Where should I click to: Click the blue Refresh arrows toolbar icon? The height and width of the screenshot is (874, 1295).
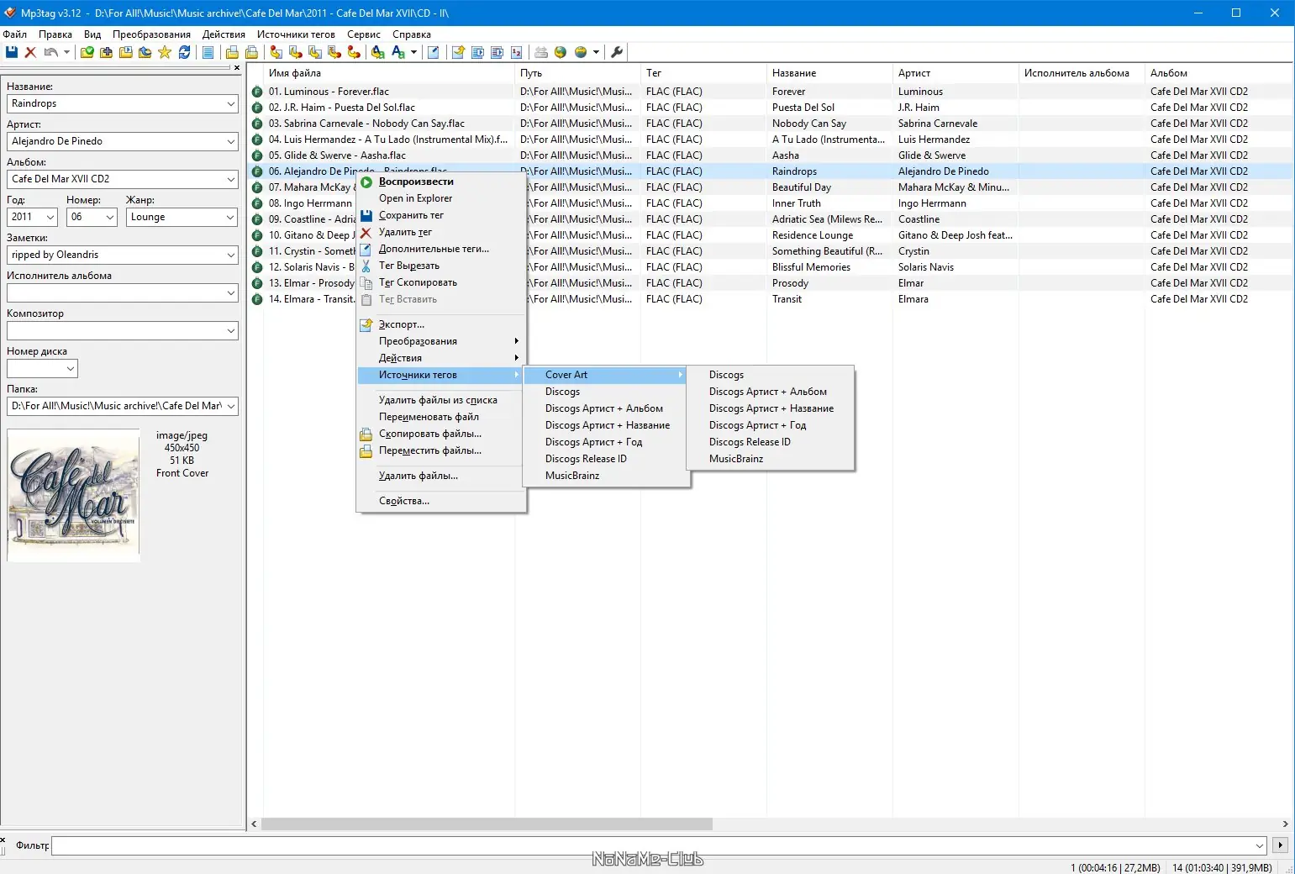click(184, 52)
